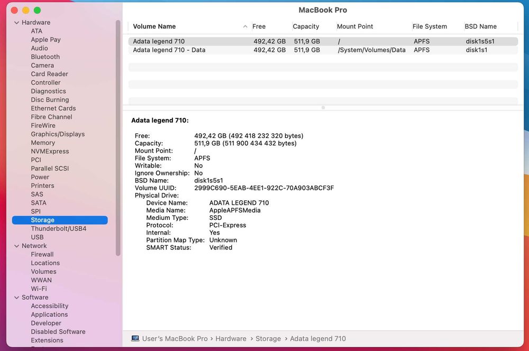Select Developer under Software
Screen dimensions: 529x351
(x=46, y=324)
